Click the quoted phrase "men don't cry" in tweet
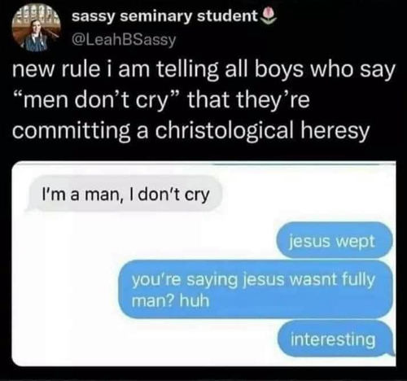 (97, 101)
